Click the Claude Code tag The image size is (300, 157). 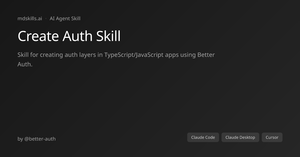203,137
